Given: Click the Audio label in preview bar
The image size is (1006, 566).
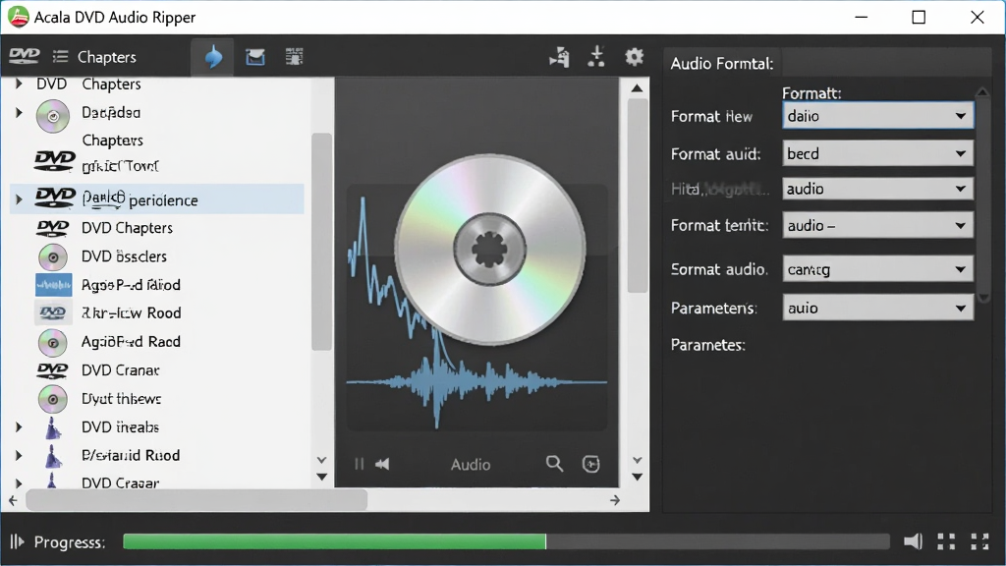Looking at the screenshot, I should coord(471,465).
